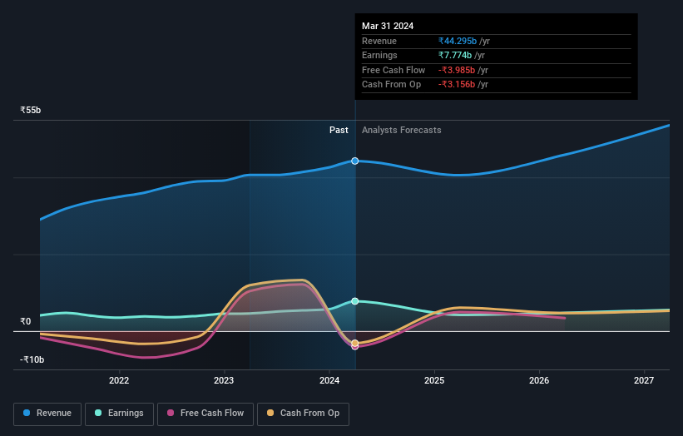This screenshot has width=683, height=436.
Task: Toggle the Earnings legend button
Action: click(119, 414)
